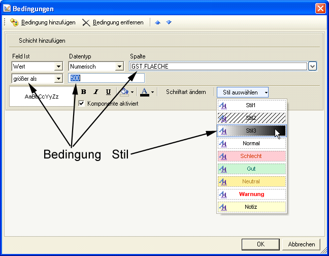This screenshot has height=256, width=329.
Task: Toggle Italic text formatting
Action: pos(96,92)
